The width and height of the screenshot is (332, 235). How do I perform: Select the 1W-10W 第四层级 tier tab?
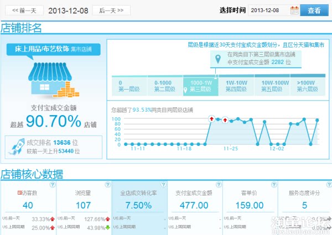(x=236, y=86)
